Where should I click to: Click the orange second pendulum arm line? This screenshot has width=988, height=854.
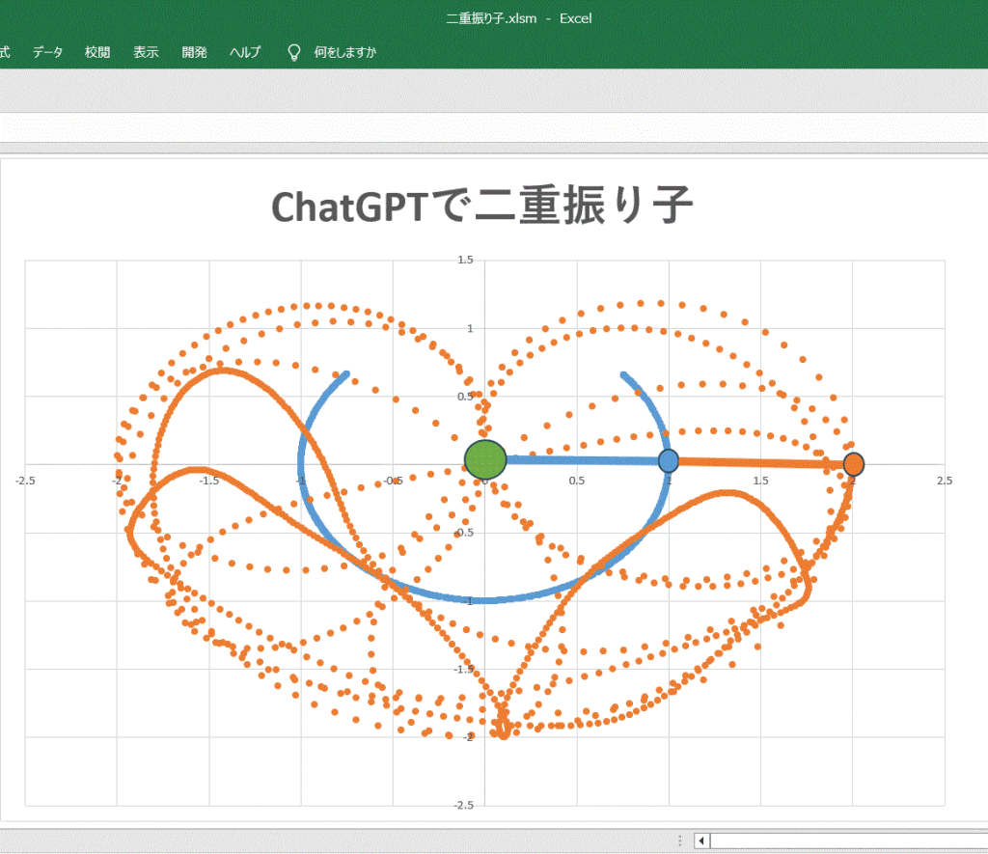point(761,463)
